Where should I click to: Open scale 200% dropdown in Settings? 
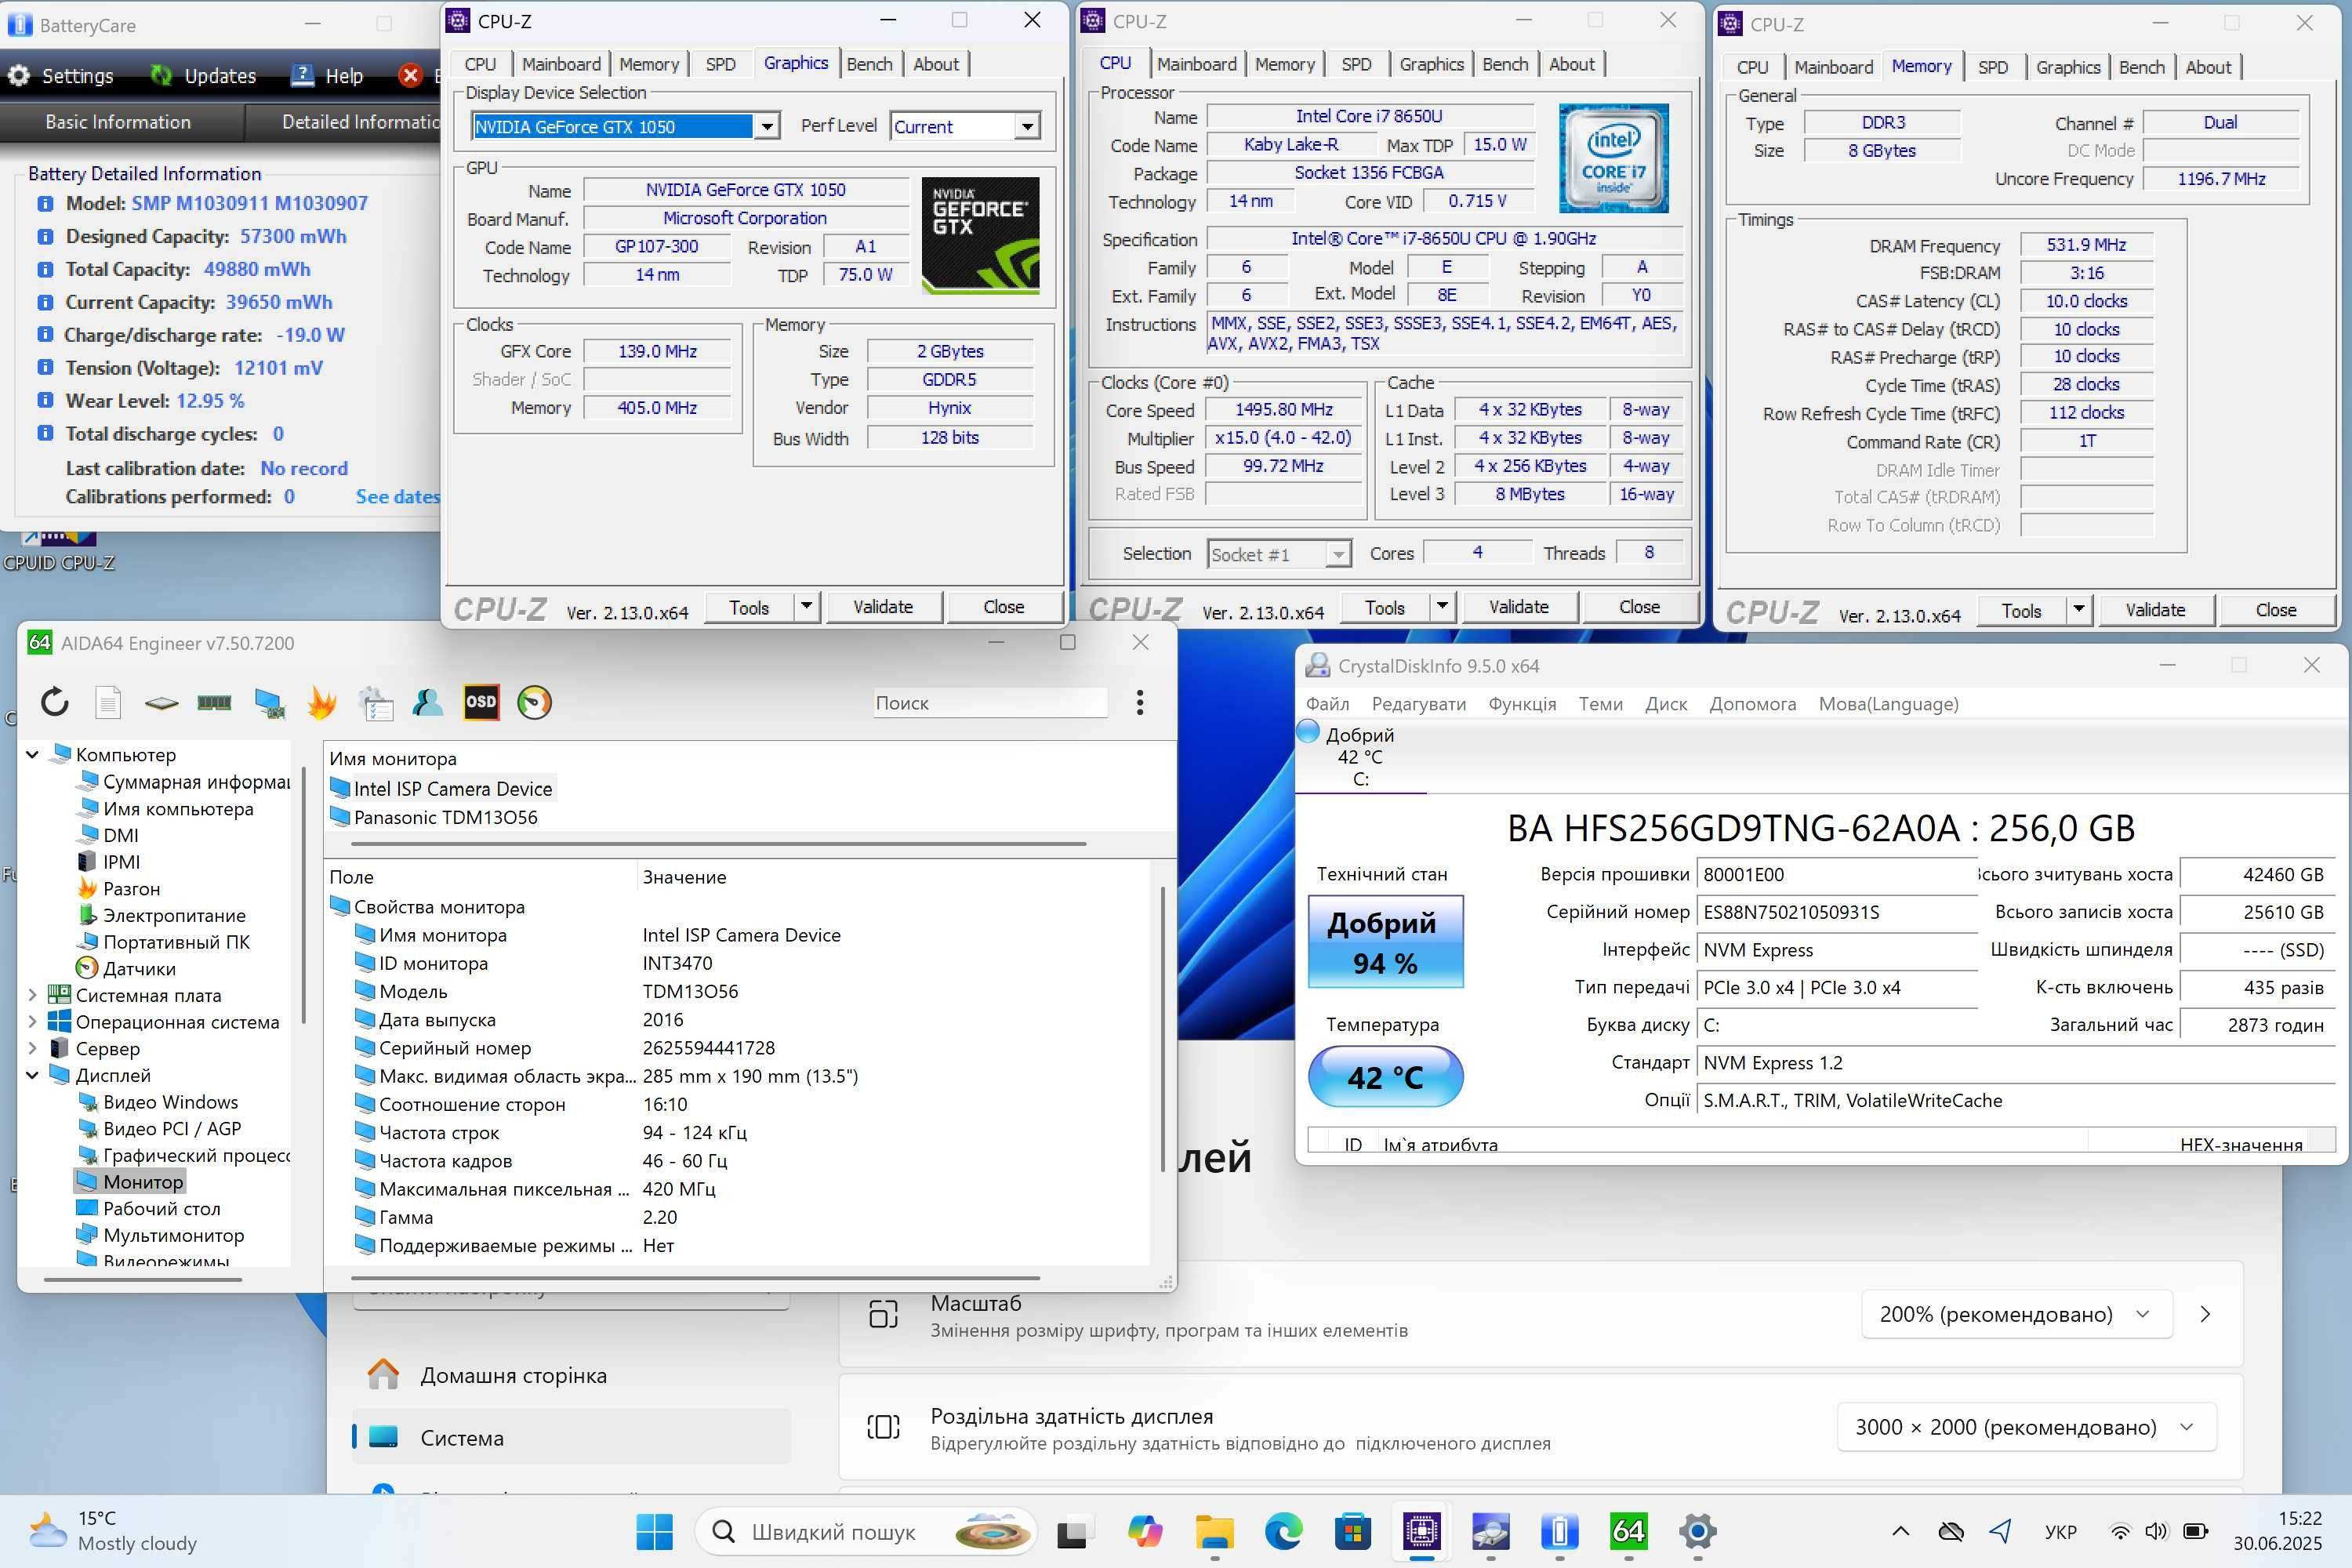tap(2016, 1314)
